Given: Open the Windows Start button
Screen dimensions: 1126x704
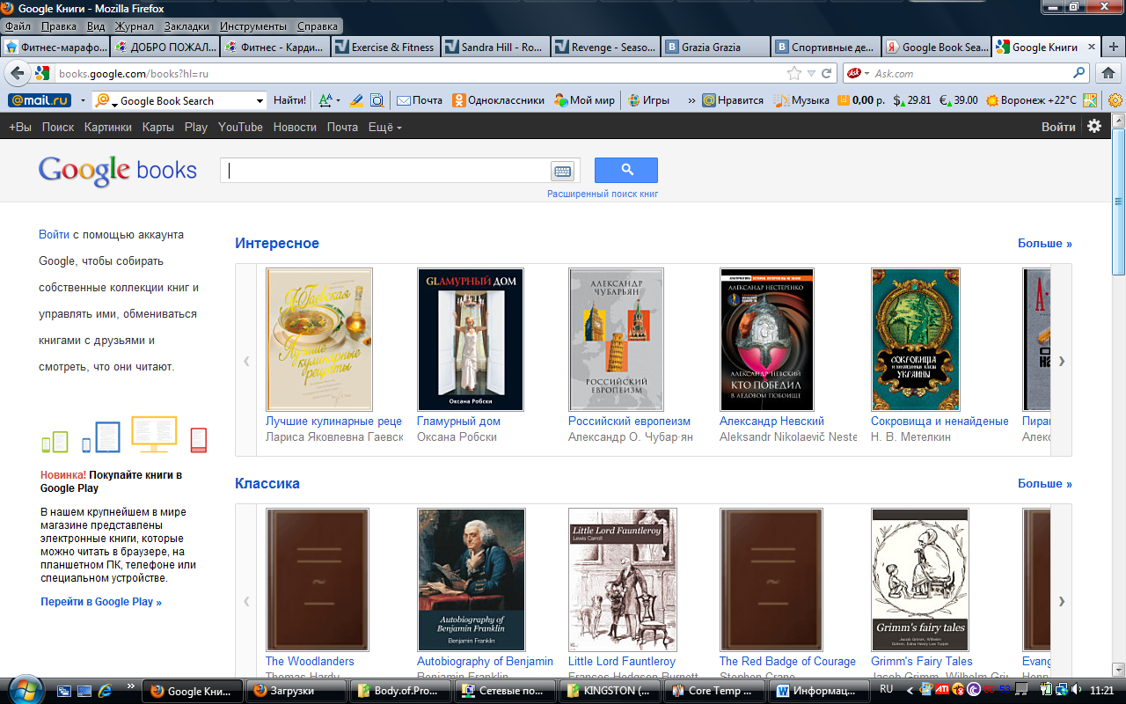Looking at the screenshot, I should [24, 690].
